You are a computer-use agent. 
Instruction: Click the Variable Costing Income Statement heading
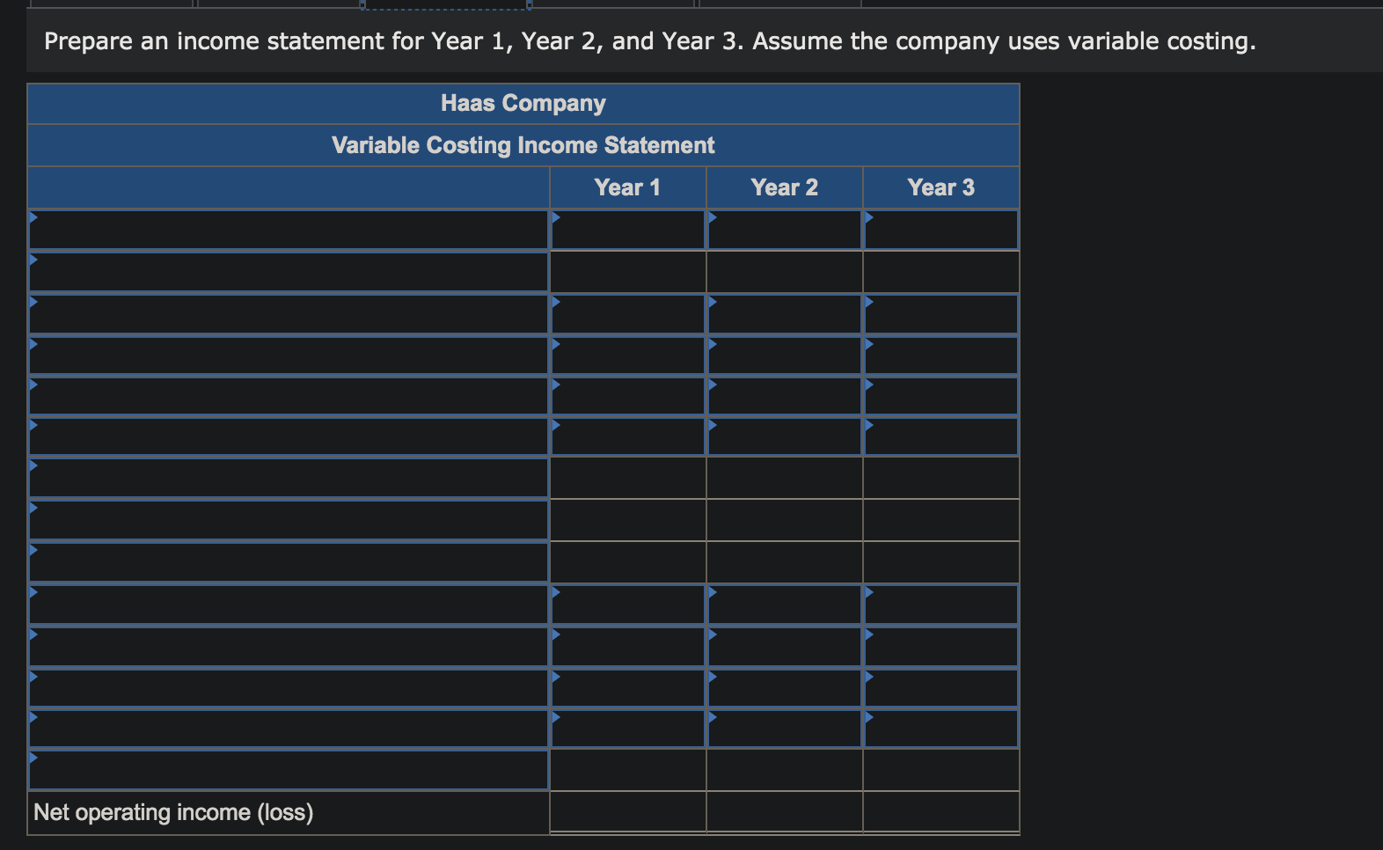coord(523,145)
